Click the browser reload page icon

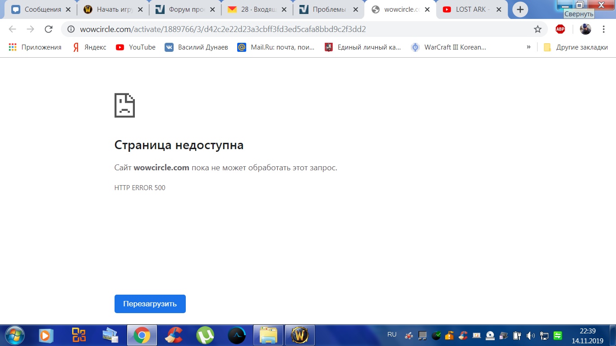tap(48, 29)
